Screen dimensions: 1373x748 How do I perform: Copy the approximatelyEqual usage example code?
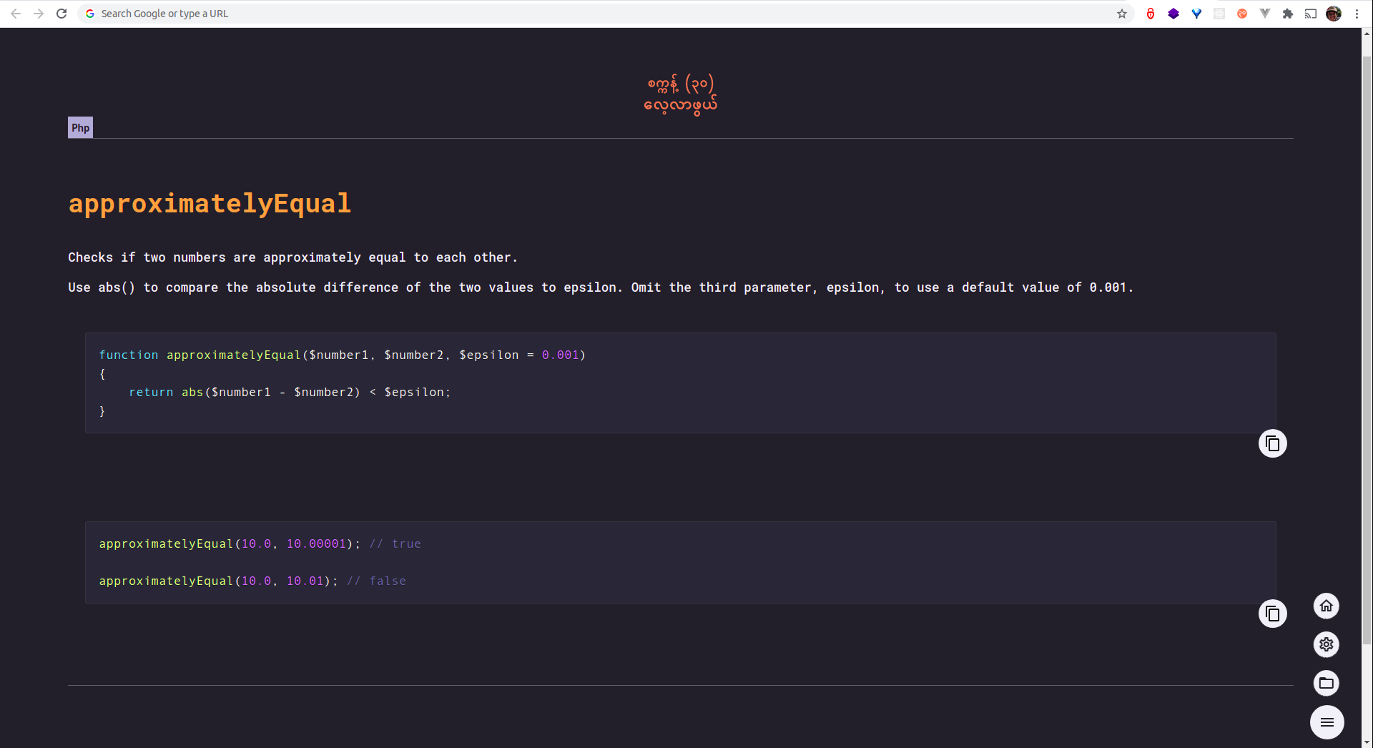click(1272, 614)
